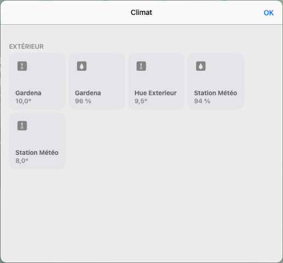
Task: Select the Hue Exterieur sensor name
Action: [156, 93]
